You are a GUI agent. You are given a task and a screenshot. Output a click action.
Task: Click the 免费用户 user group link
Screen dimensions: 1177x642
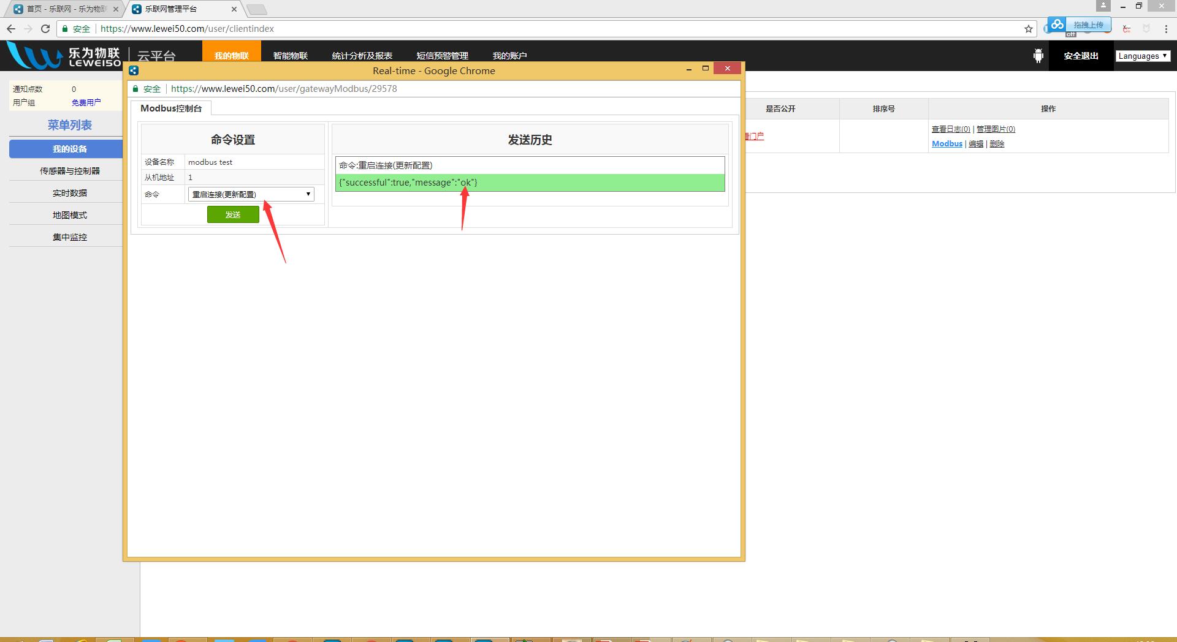pos(86,103)
